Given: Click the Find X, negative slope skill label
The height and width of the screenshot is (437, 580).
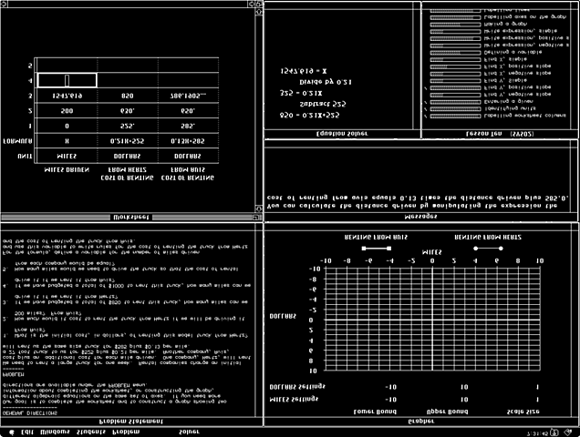Looking at the screenshot, I should tap(517, 74).
